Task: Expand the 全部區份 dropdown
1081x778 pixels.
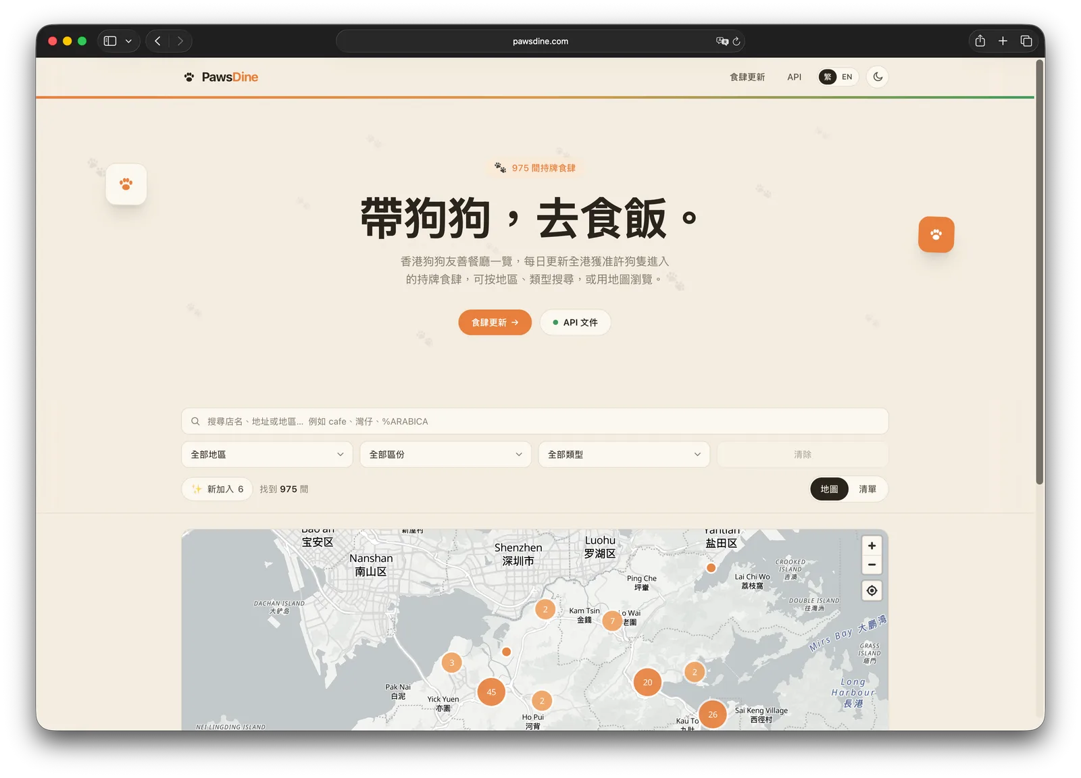Action: [445, 455]
